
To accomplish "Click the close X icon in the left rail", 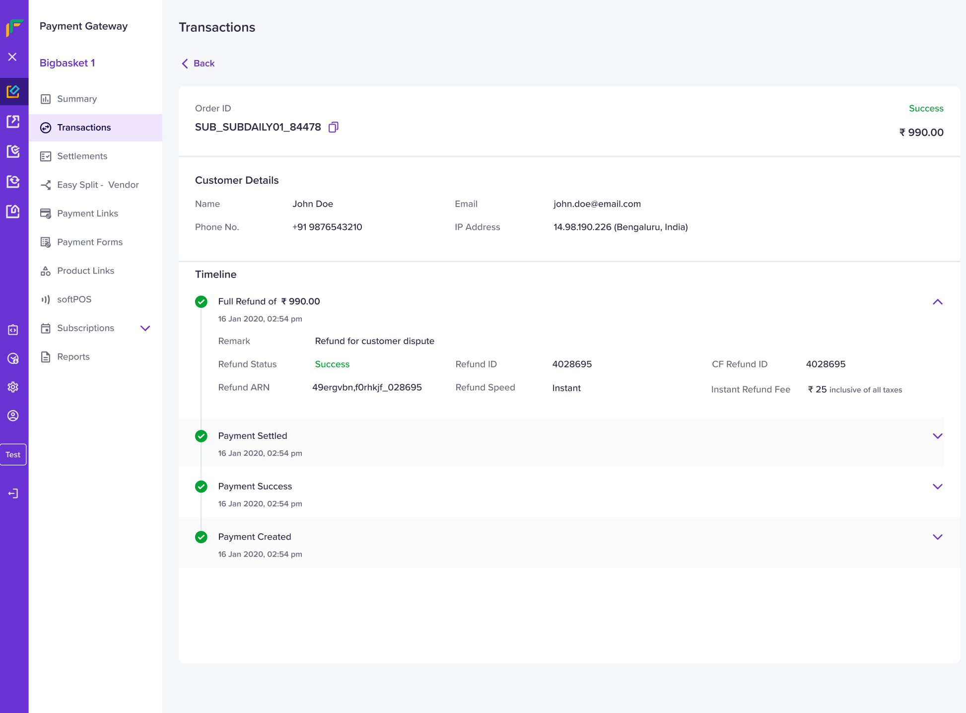I will coord(13,57).
